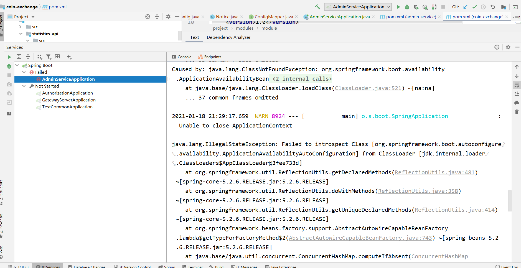Toggle soft-wrap in console sidebar
Screen dimensions: 521x268
[x=517, y=85]
